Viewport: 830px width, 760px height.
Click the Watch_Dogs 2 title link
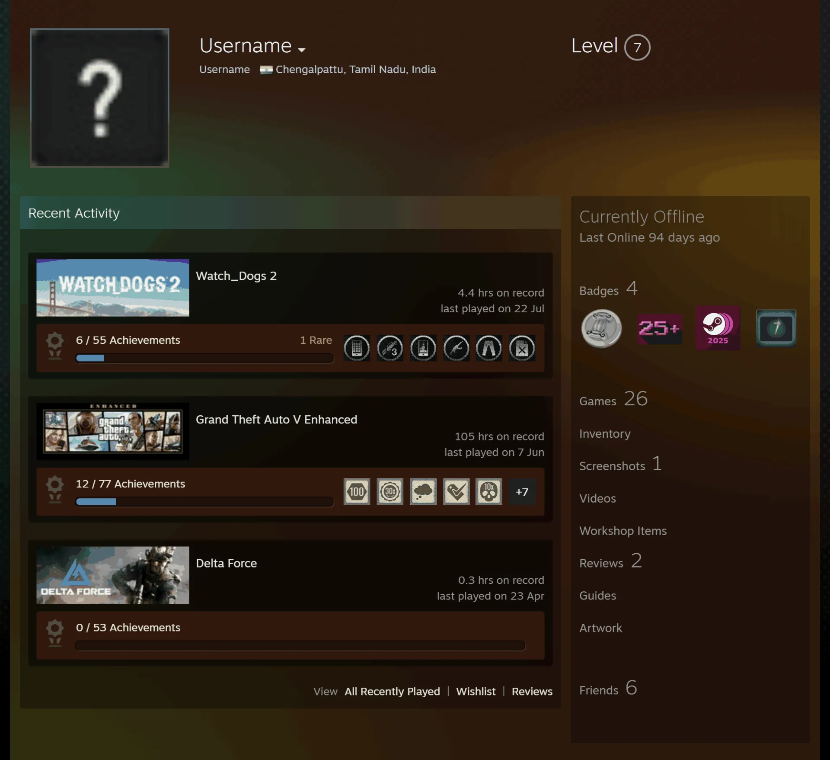click(x=236, y=276)
